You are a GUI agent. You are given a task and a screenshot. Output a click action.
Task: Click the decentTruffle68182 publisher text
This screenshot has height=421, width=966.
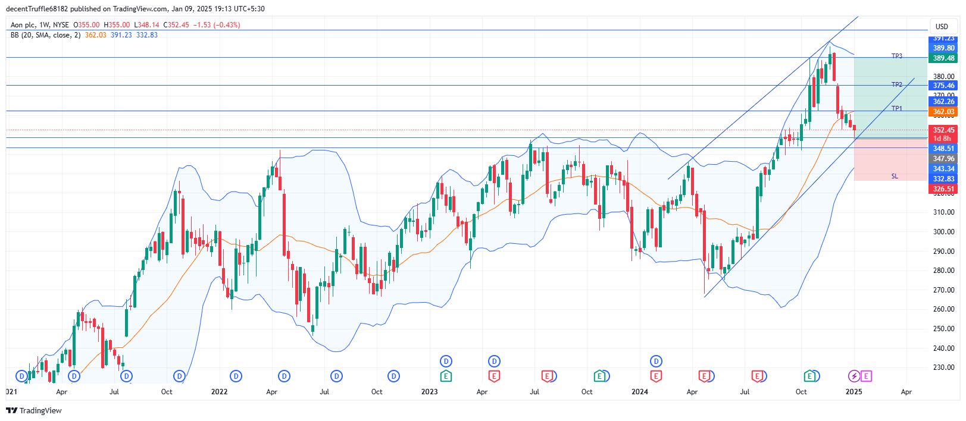click(x=37, y=9)
